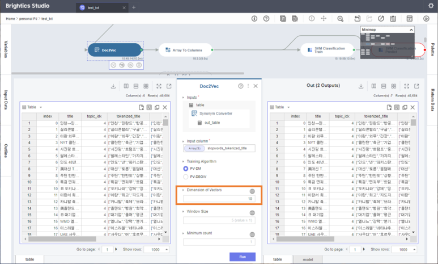Run the model with toolbar play icon
Image resolution: width=438 pixels, height=264 pixels.
426,19
